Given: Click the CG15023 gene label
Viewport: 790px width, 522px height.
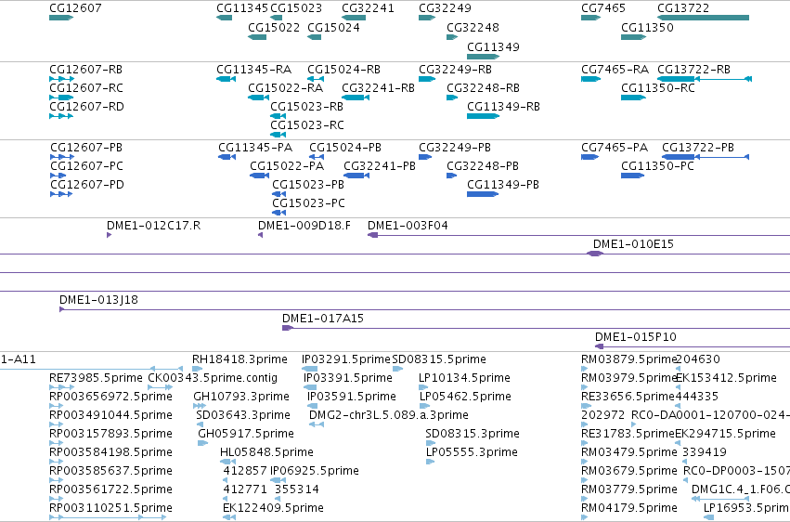Looking at the screenshot, I should [296, 8].
